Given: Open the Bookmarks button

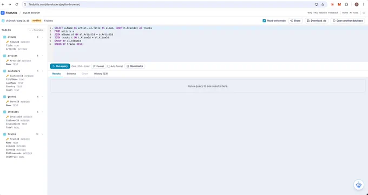Looking at the screenshot, I should [135, 66].
